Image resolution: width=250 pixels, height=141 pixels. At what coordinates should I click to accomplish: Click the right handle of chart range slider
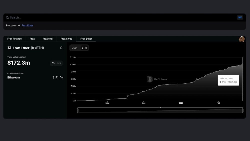pyautogui.click(x=242, y=110)
